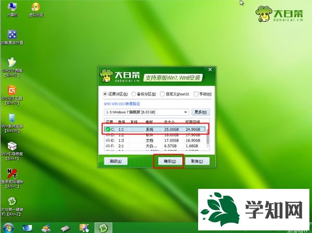Close the 大白菜 installer dialog

pos(210,70)
